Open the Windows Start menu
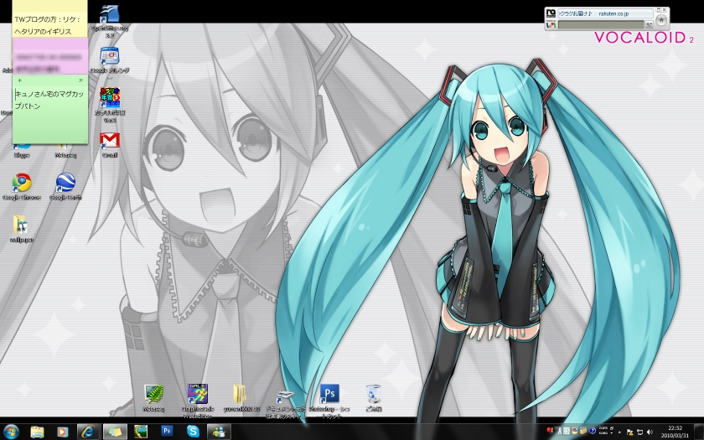The width and height of the screenshot is (704, 440). point(11,432)
